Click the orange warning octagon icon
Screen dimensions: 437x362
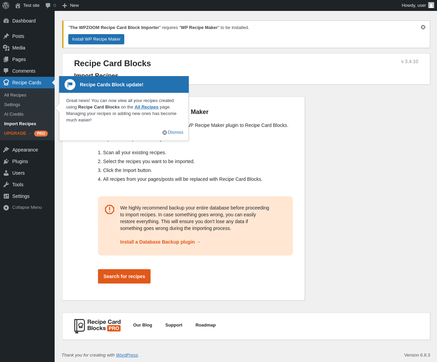(x=110, y=209)
